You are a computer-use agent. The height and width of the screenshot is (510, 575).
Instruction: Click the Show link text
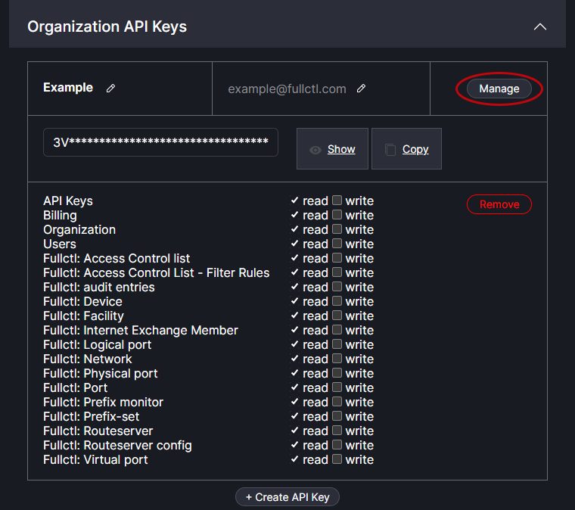click(341, 150)
